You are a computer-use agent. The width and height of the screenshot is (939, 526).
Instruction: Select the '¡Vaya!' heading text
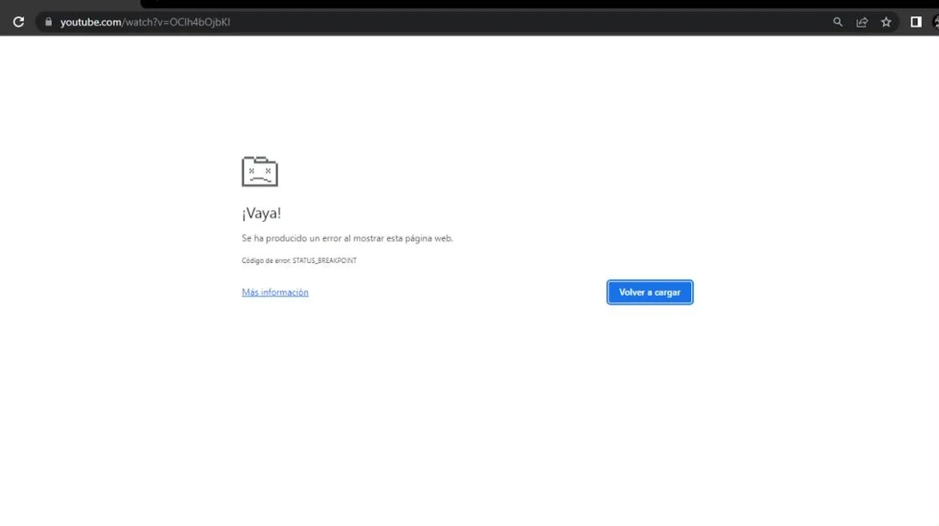coord(261,213)
